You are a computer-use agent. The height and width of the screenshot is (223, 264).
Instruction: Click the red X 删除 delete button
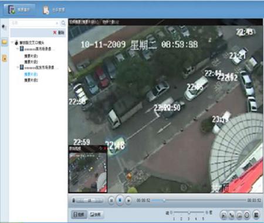59,32
